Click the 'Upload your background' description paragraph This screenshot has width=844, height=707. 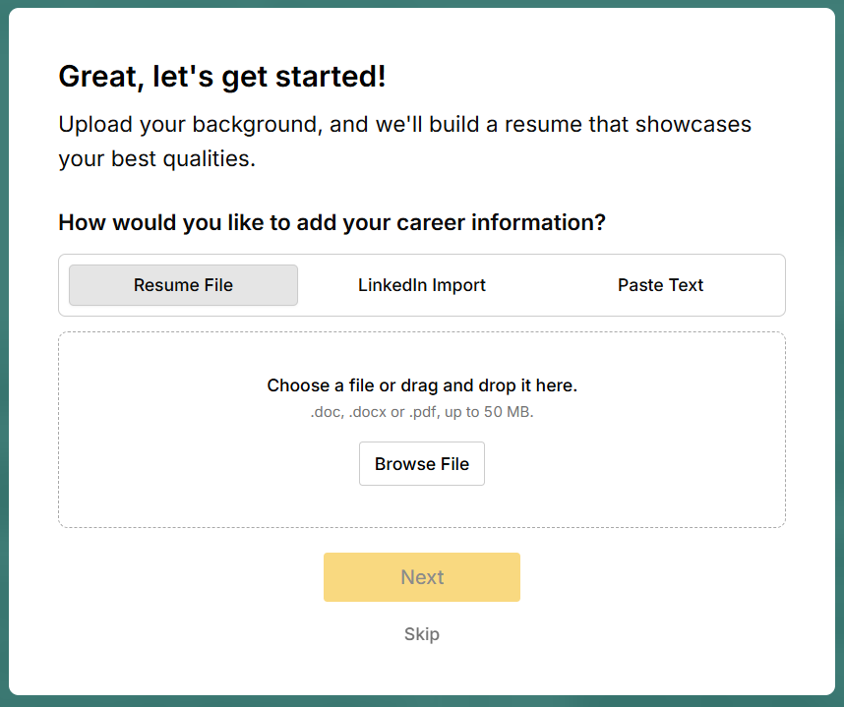click(x=404, y=141)
